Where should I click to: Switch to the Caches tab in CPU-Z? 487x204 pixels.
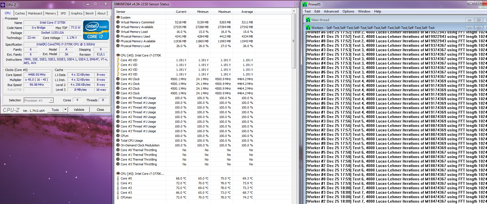click(20, 13)
